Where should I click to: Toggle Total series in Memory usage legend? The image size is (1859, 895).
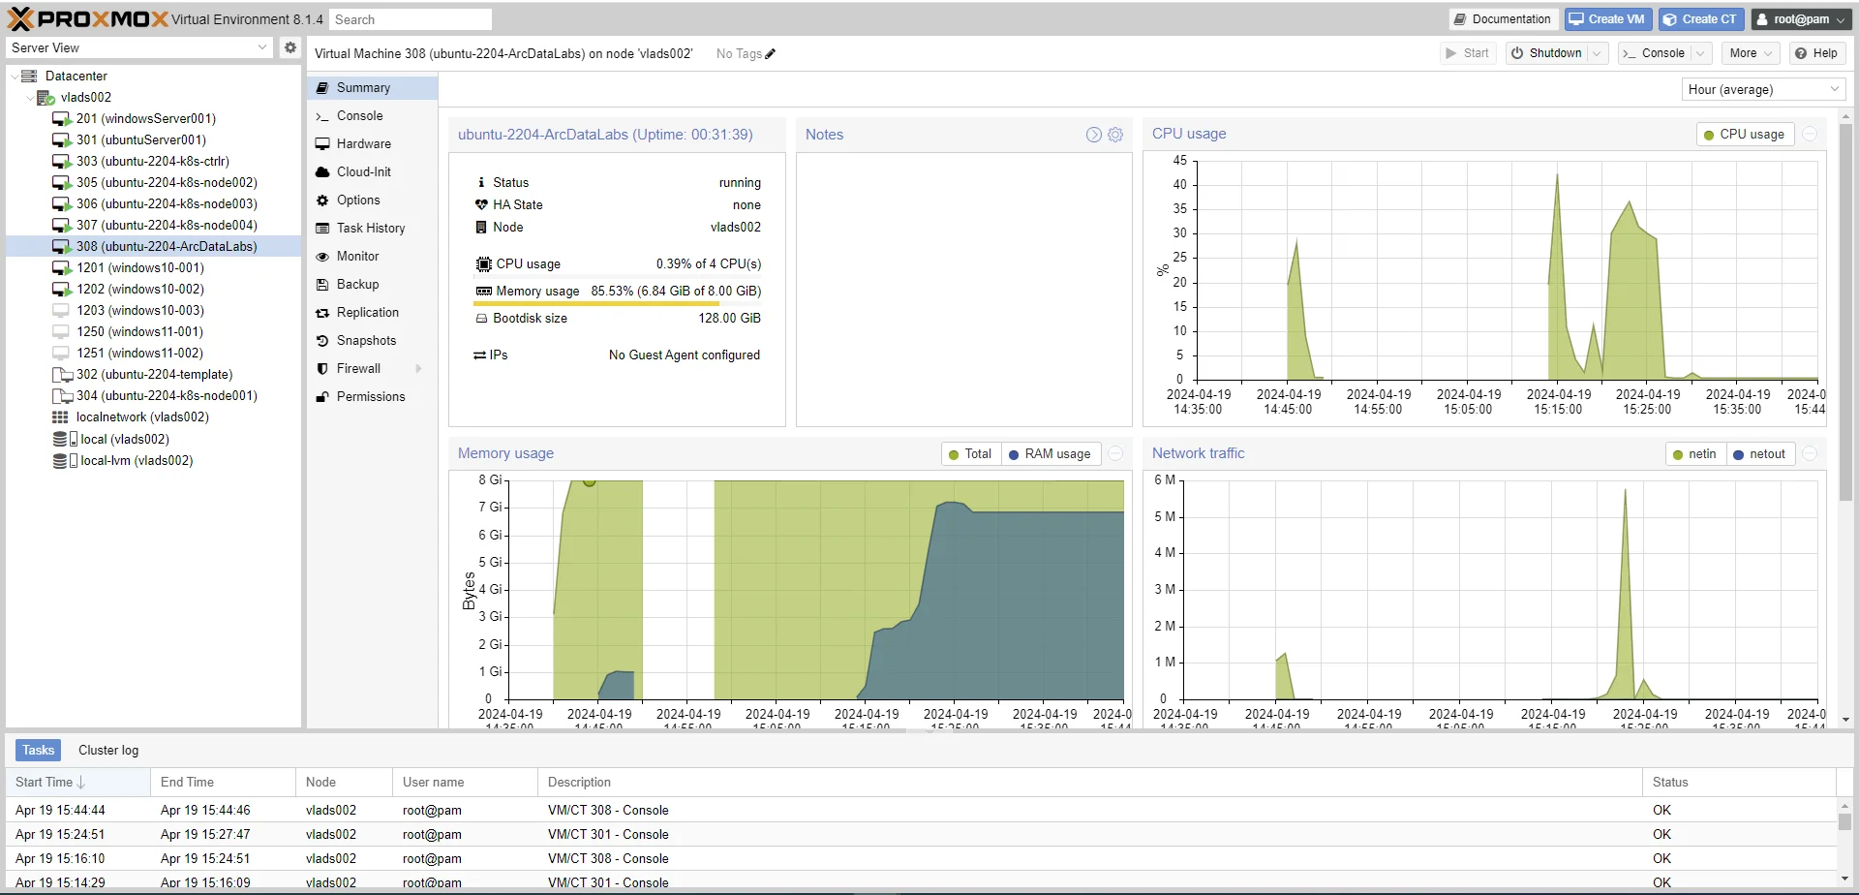coord(970,454)
